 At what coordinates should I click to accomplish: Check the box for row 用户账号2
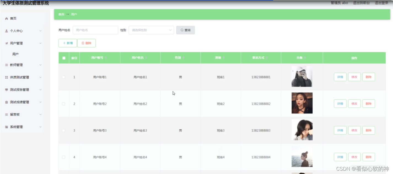click(64, 104)
